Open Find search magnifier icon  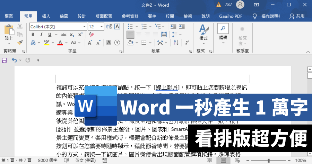tap(223, 29)
